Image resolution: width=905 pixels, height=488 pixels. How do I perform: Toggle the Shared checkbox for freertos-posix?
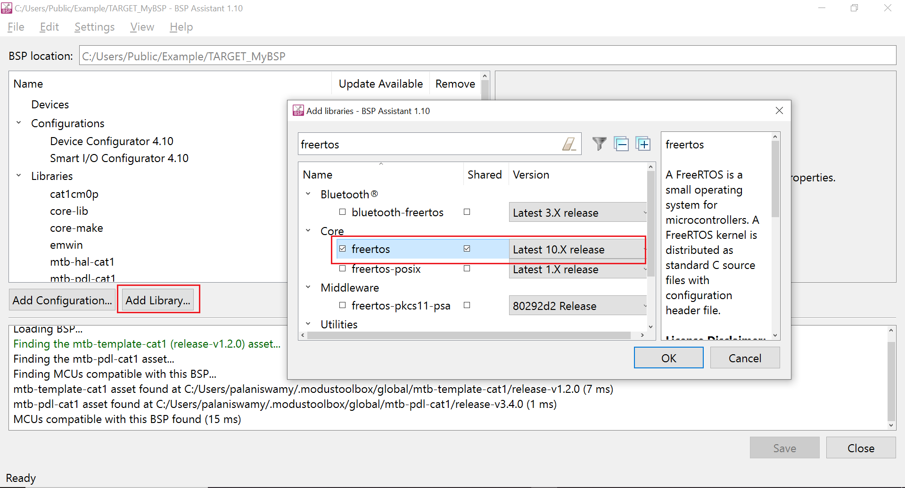(467, 268)
